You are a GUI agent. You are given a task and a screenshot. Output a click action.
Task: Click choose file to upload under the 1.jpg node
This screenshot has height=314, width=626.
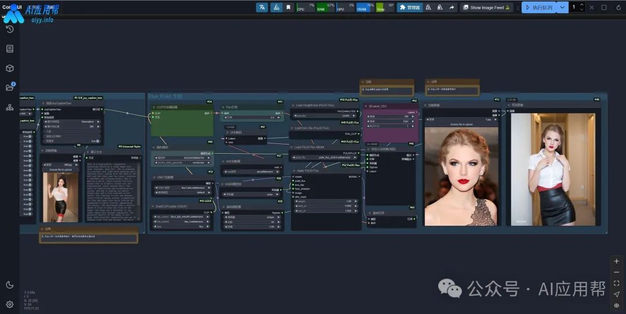coord(461,124)
